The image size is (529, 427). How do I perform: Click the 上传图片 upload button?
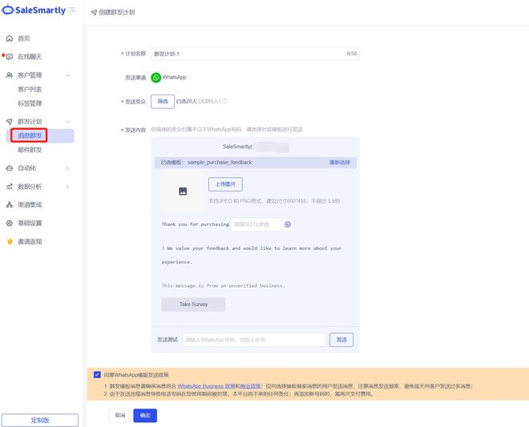225,184
